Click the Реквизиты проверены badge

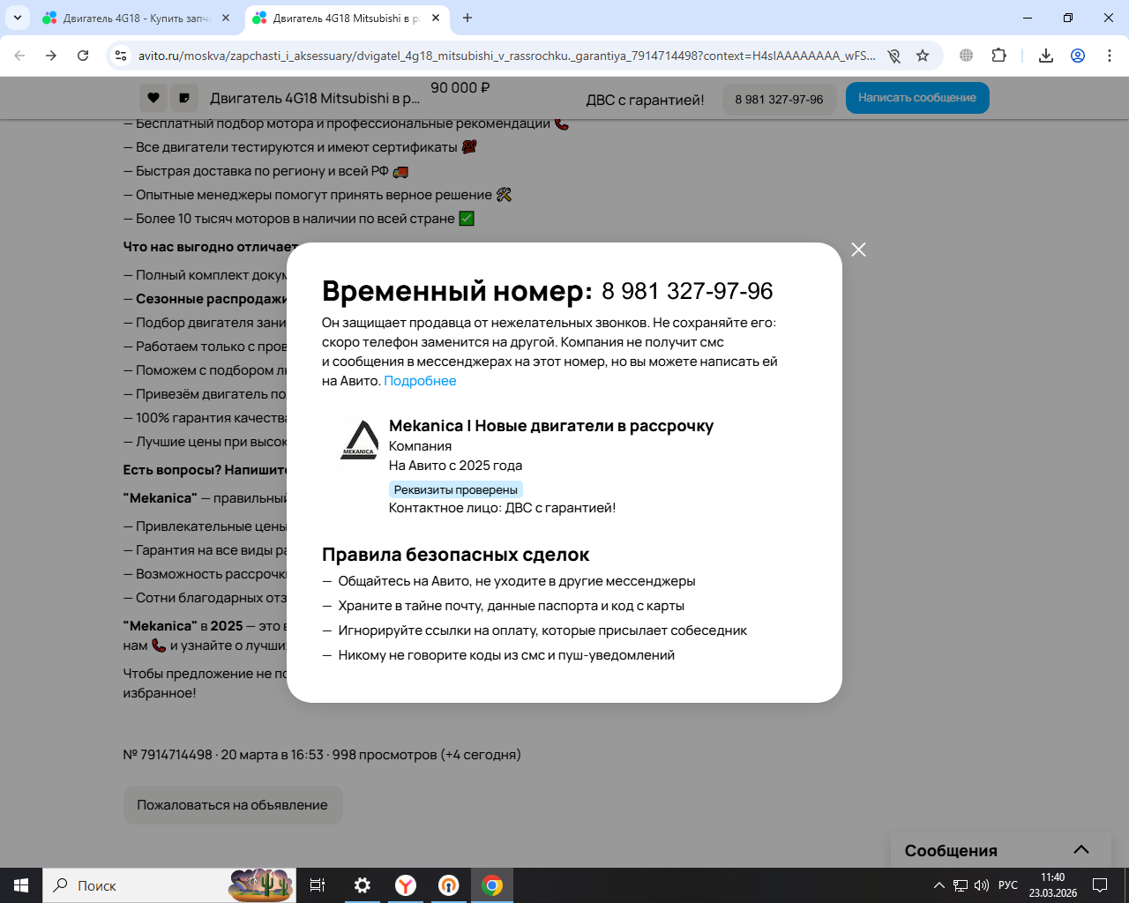[456, 489]
